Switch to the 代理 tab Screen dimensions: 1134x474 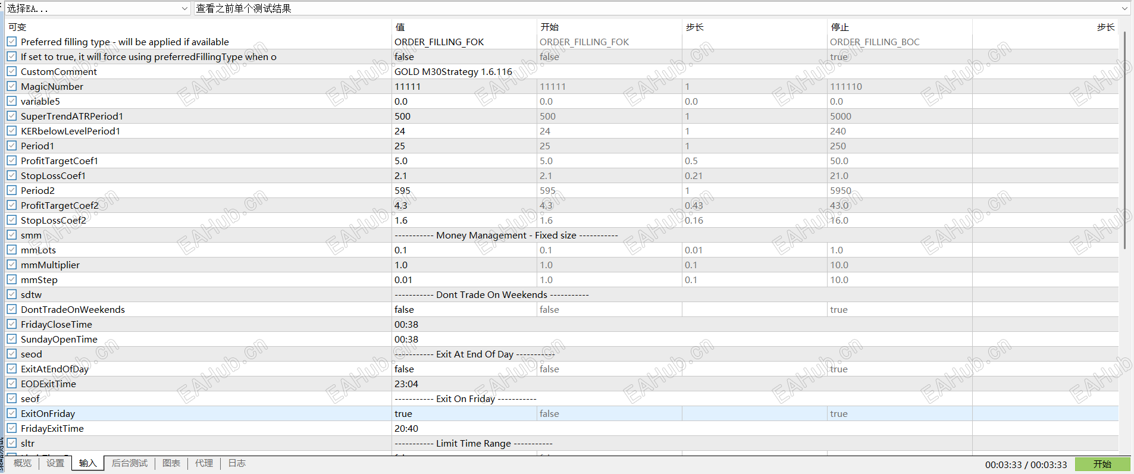(204, 463)
